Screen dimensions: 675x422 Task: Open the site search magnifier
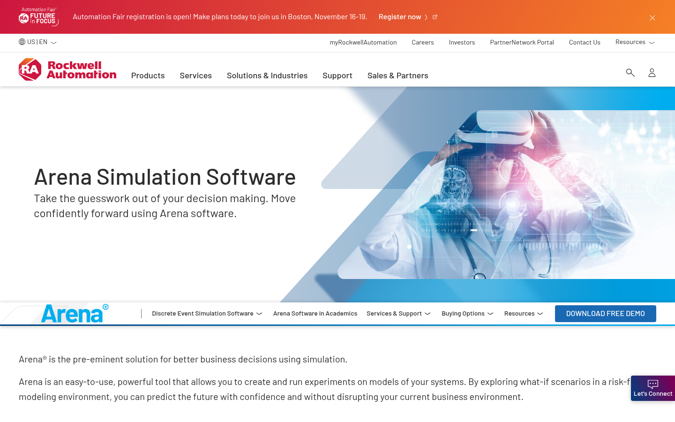click(630, 73)
